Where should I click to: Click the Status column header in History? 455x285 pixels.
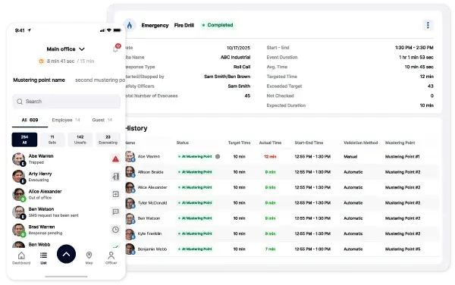(183, 142)
